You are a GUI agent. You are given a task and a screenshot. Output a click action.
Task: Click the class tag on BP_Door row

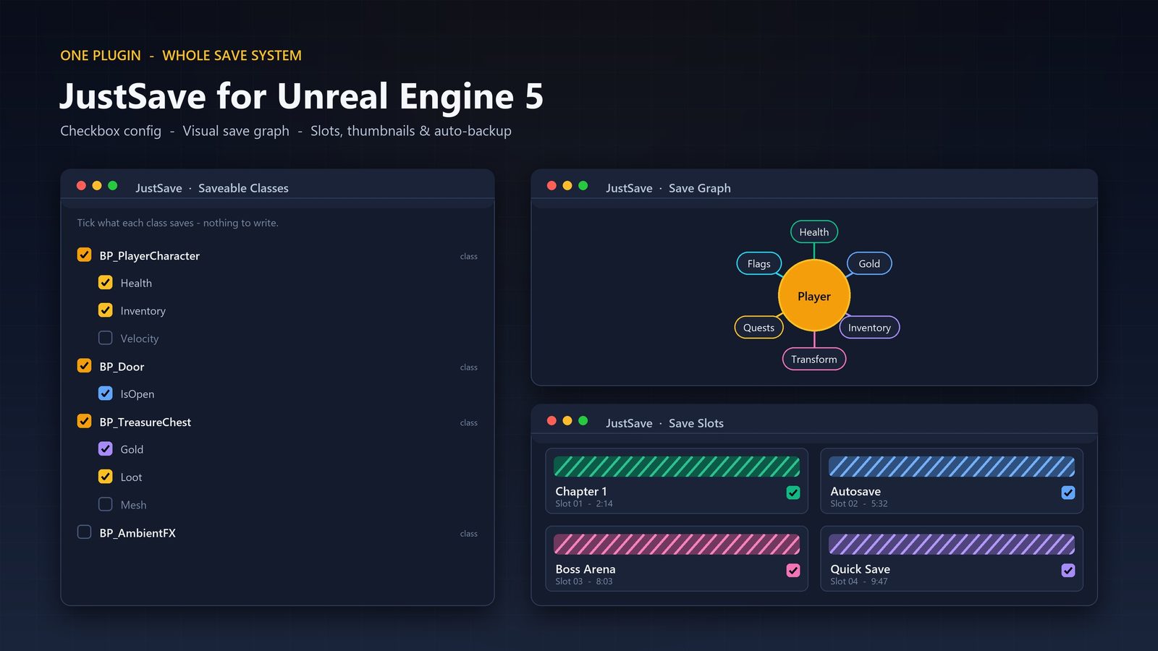[x=469, y=367]
